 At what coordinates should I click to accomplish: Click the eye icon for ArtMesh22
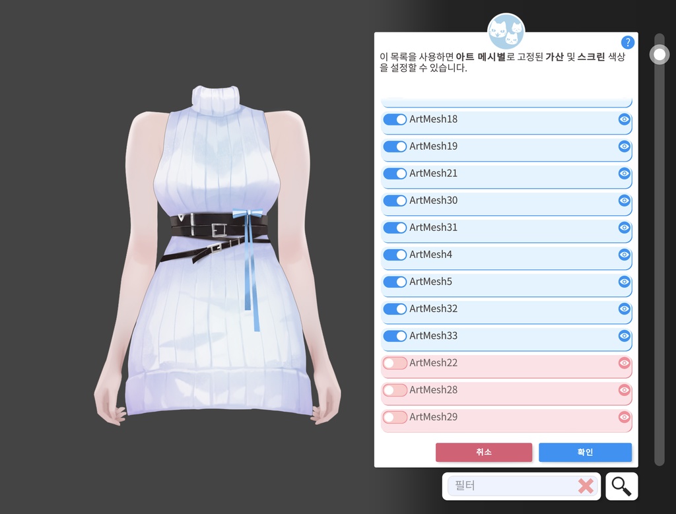[x=624, y=363]
